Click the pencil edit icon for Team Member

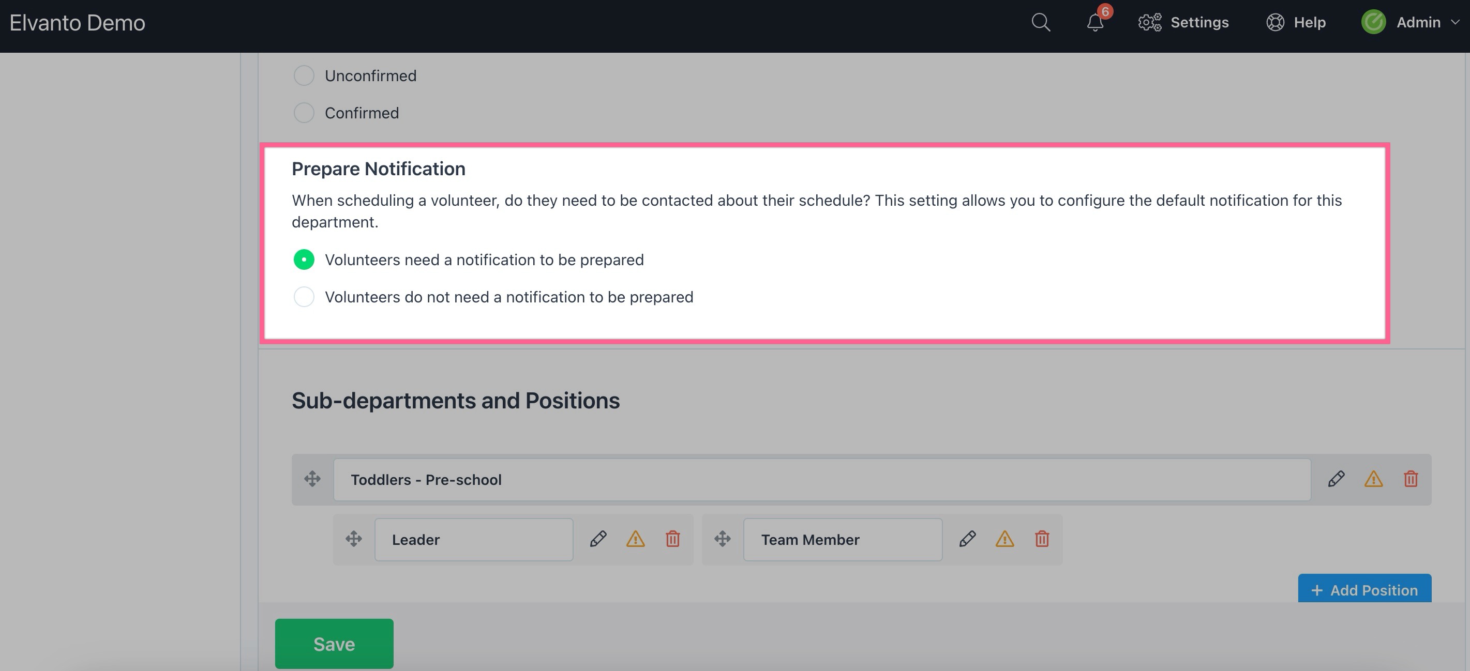(967, 539)
